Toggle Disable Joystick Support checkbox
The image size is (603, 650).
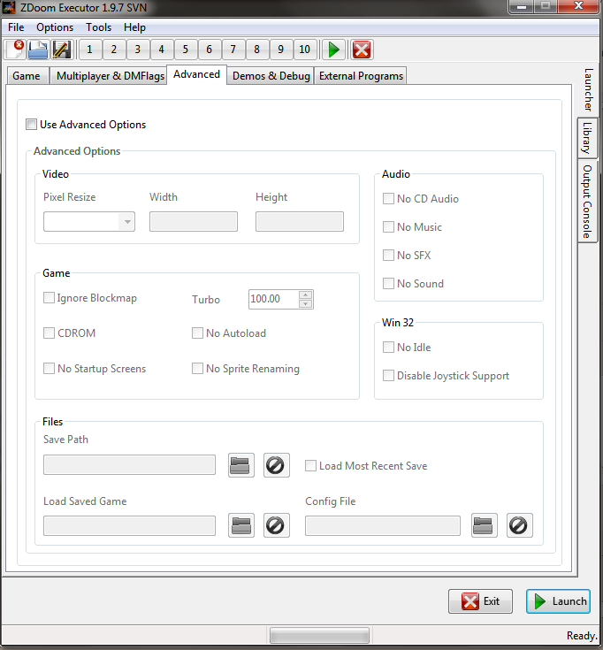point(388,375)
